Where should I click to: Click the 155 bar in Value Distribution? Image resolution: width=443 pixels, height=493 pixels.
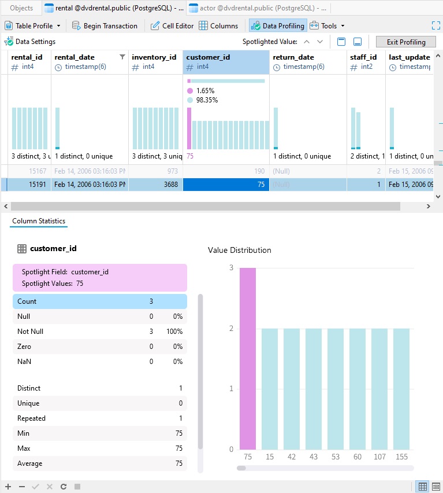coord(401,389)
